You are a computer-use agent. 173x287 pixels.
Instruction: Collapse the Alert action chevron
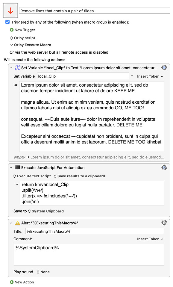(x=11, y=223)
